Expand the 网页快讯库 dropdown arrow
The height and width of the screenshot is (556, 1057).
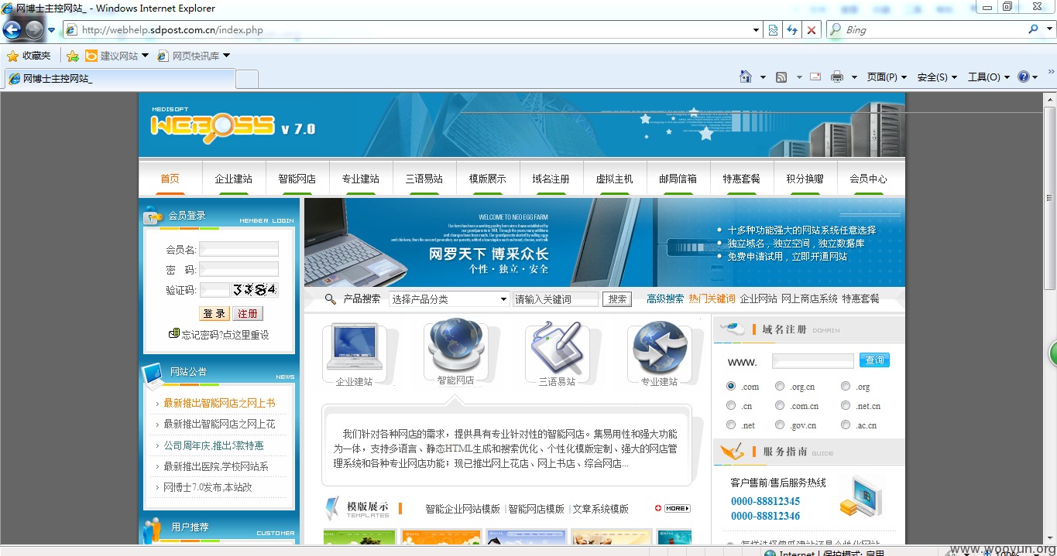(226, 56)
